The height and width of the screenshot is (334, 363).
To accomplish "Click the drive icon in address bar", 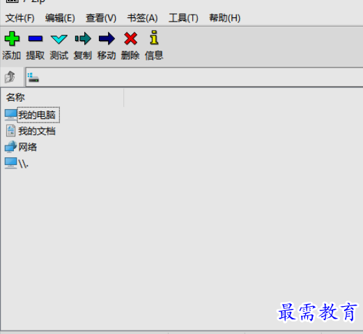I will tap(33, 77).
